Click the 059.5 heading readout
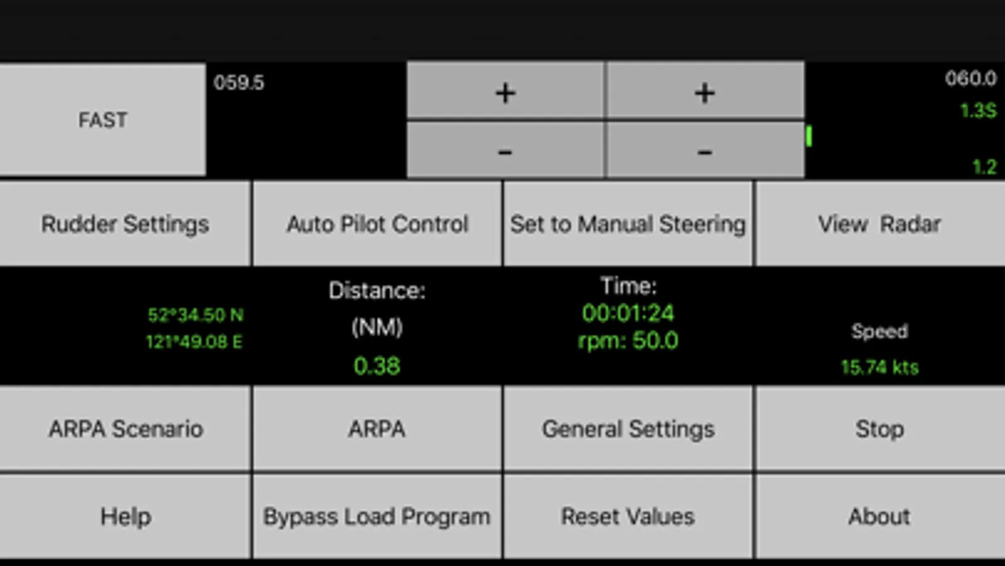1005x566 pixels. [x=239, y=82]
